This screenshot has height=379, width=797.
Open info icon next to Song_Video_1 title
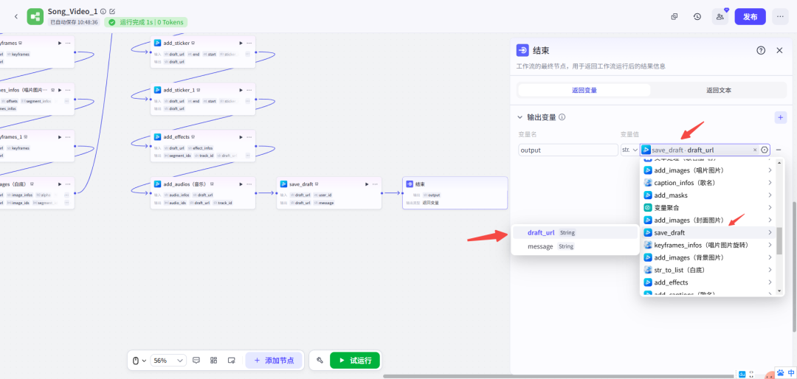click(103, 11)
